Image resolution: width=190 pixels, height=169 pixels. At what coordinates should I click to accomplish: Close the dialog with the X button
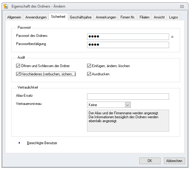click(182, 6)
